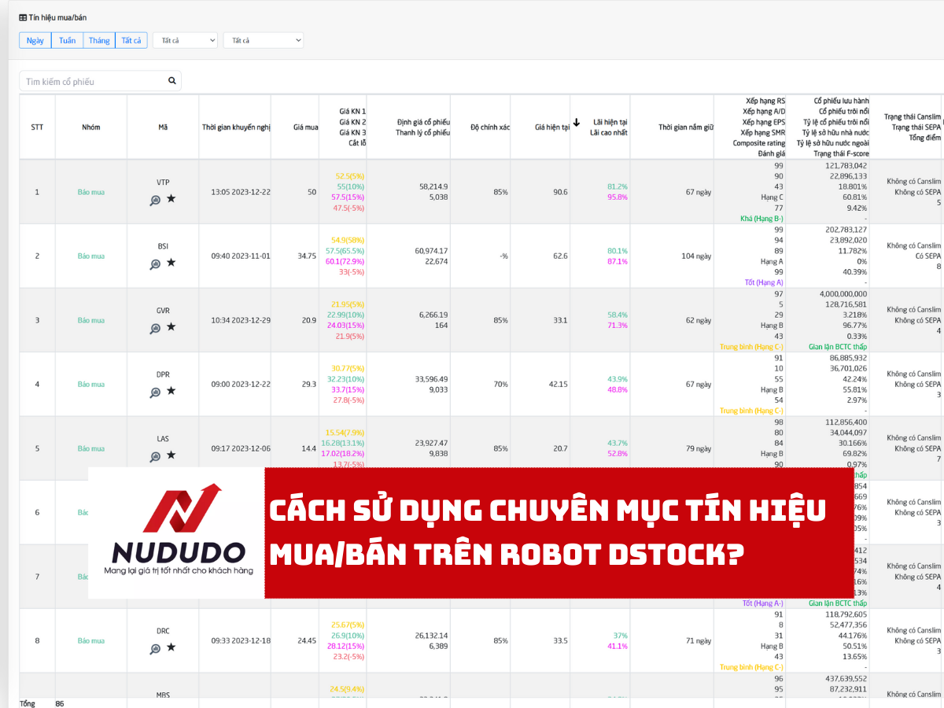Image resolution: width=944 pixels, height=708 pixels.
Task: Switch to the Tuần tab
Action: pos(68,40)
